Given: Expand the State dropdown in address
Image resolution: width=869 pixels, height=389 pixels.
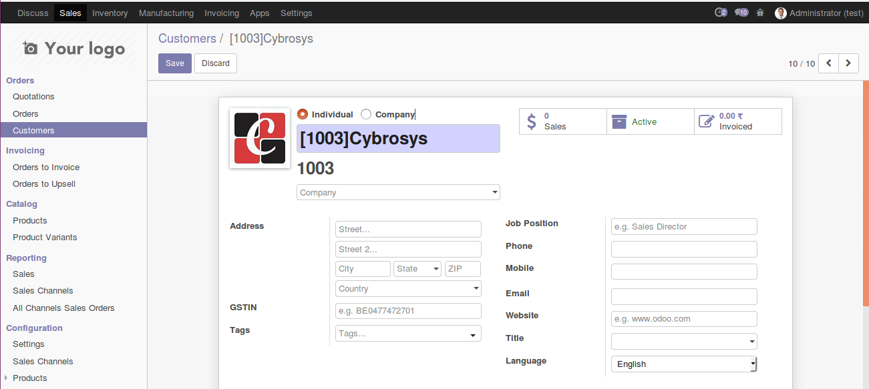Looking at the screenshot, I should (417, 269).
